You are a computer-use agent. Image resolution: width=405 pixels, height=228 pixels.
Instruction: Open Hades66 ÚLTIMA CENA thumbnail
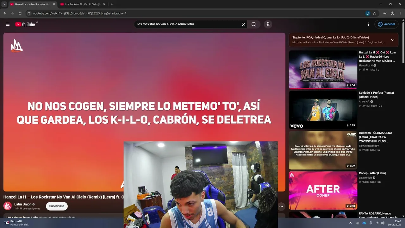pyautogui.click(x=323, y=150)
